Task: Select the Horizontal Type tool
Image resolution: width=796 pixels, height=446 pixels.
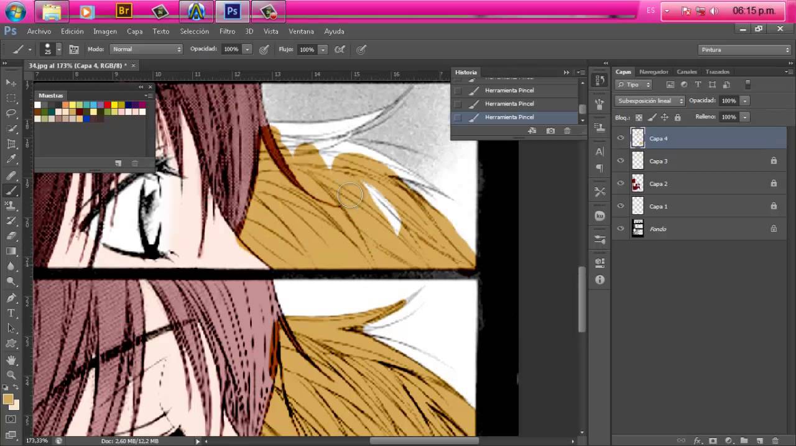Action: pyautogui.click(x=11, y=313)
